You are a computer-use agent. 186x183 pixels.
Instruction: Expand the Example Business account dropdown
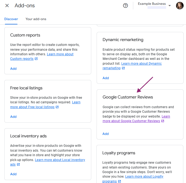(170, 6)
